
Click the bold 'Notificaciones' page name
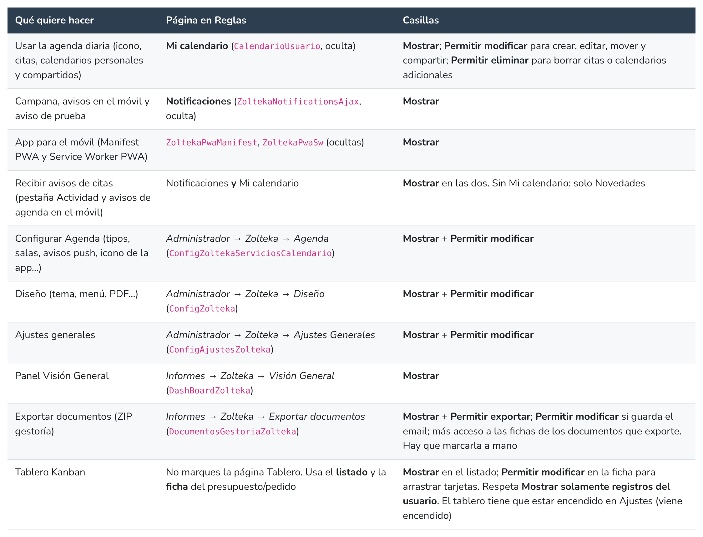click(x=199, y=101)
